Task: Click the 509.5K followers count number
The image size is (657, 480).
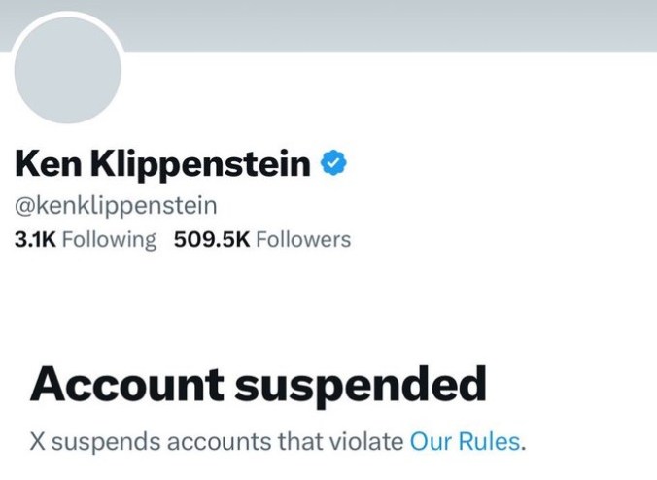Action: 211,239
